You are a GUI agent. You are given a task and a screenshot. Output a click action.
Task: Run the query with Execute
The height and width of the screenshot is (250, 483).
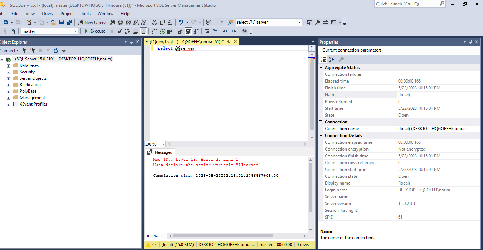point(95,31)
